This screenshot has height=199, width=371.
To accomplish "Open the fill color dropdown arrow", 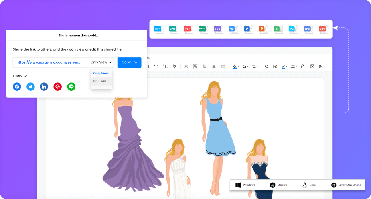I will (238, 67).
